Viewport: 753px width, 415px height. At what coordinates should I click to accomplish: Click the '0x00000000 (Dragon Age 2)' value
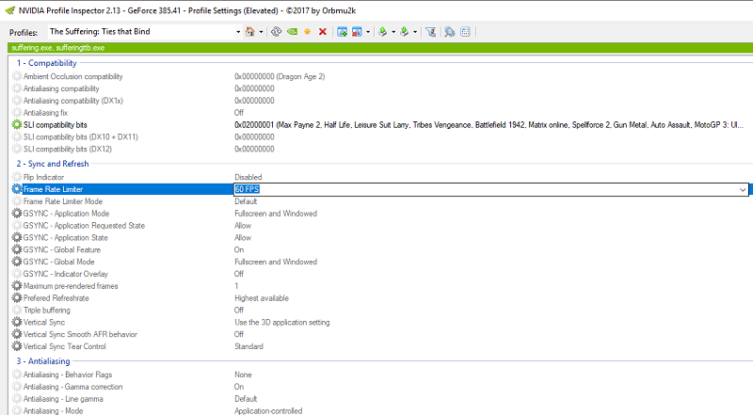[x=280, y=76]
